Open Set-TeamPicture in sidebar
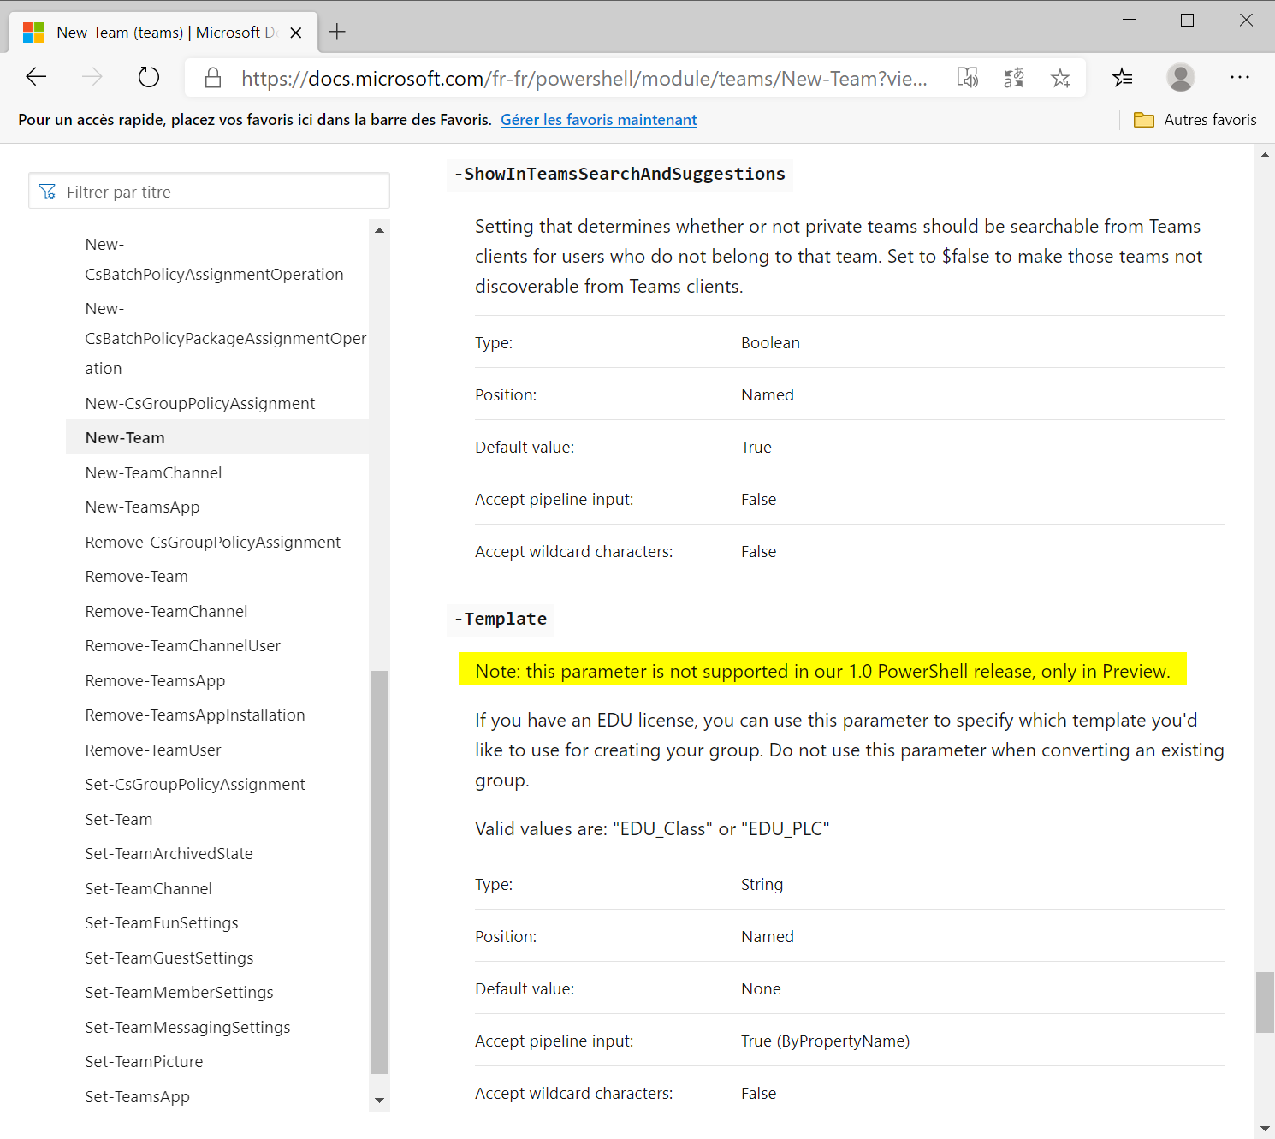 [x=144, y=1062]
